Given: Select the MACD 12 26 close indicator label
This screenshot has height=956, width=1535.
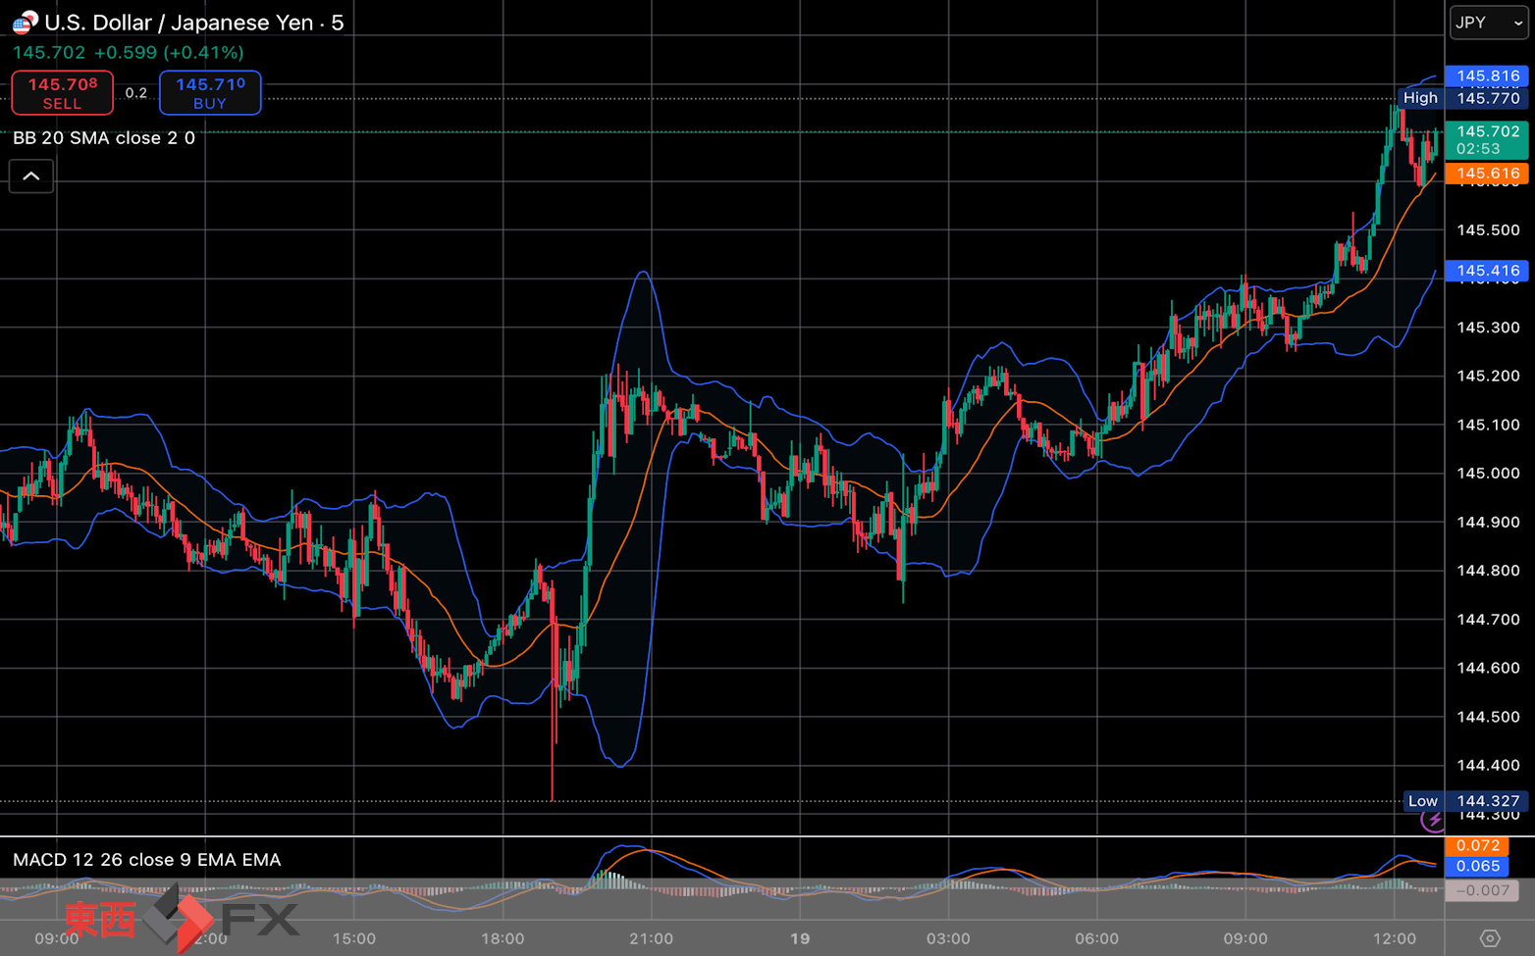Looking at the screenshot, I should click(x=147, y=860).
